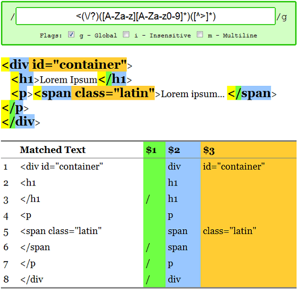Click the closing '</span' tag in test text
Viewport: 298px width, 290px height.
(x=249, y=93)
